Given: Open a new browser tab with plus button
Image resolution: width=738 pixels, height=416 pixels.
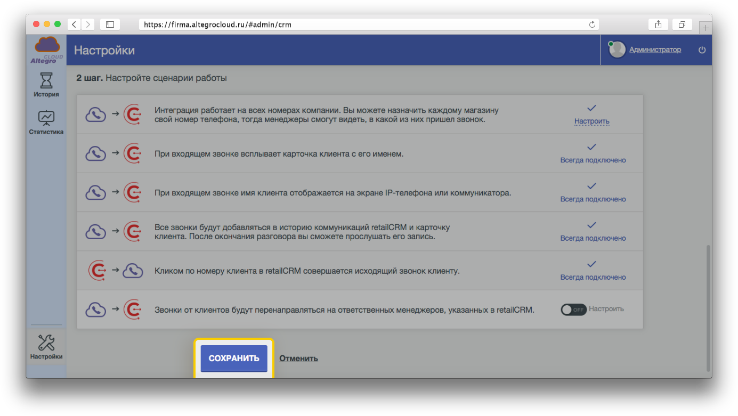Looking at the screenshot, I should coord(705,27).
